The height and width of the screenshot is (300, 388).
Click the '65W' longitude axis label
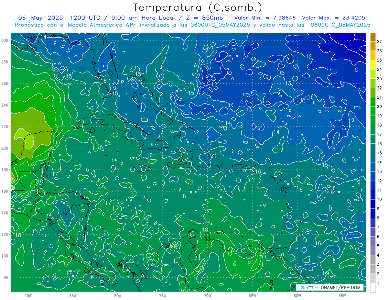pyautogui.click(x=253, y=296)
